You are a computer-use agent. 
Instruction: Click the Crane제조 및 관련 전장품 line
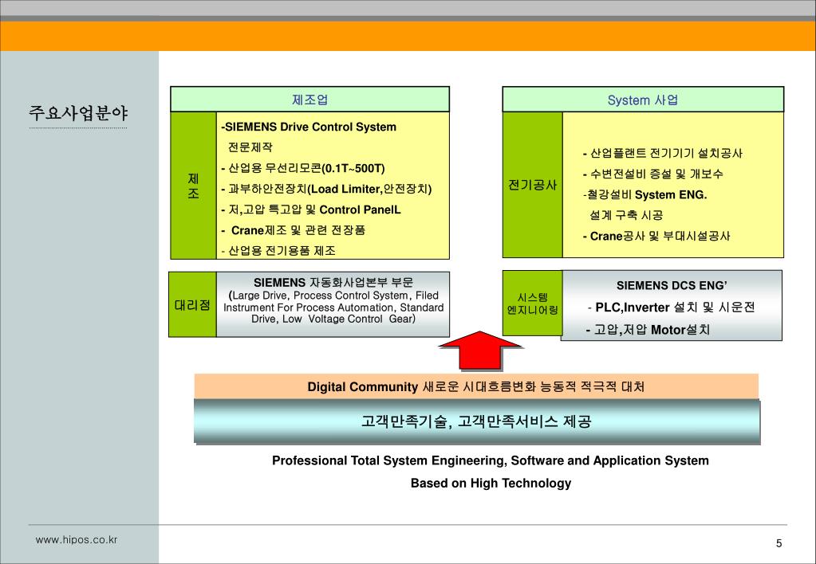[294, 230]
